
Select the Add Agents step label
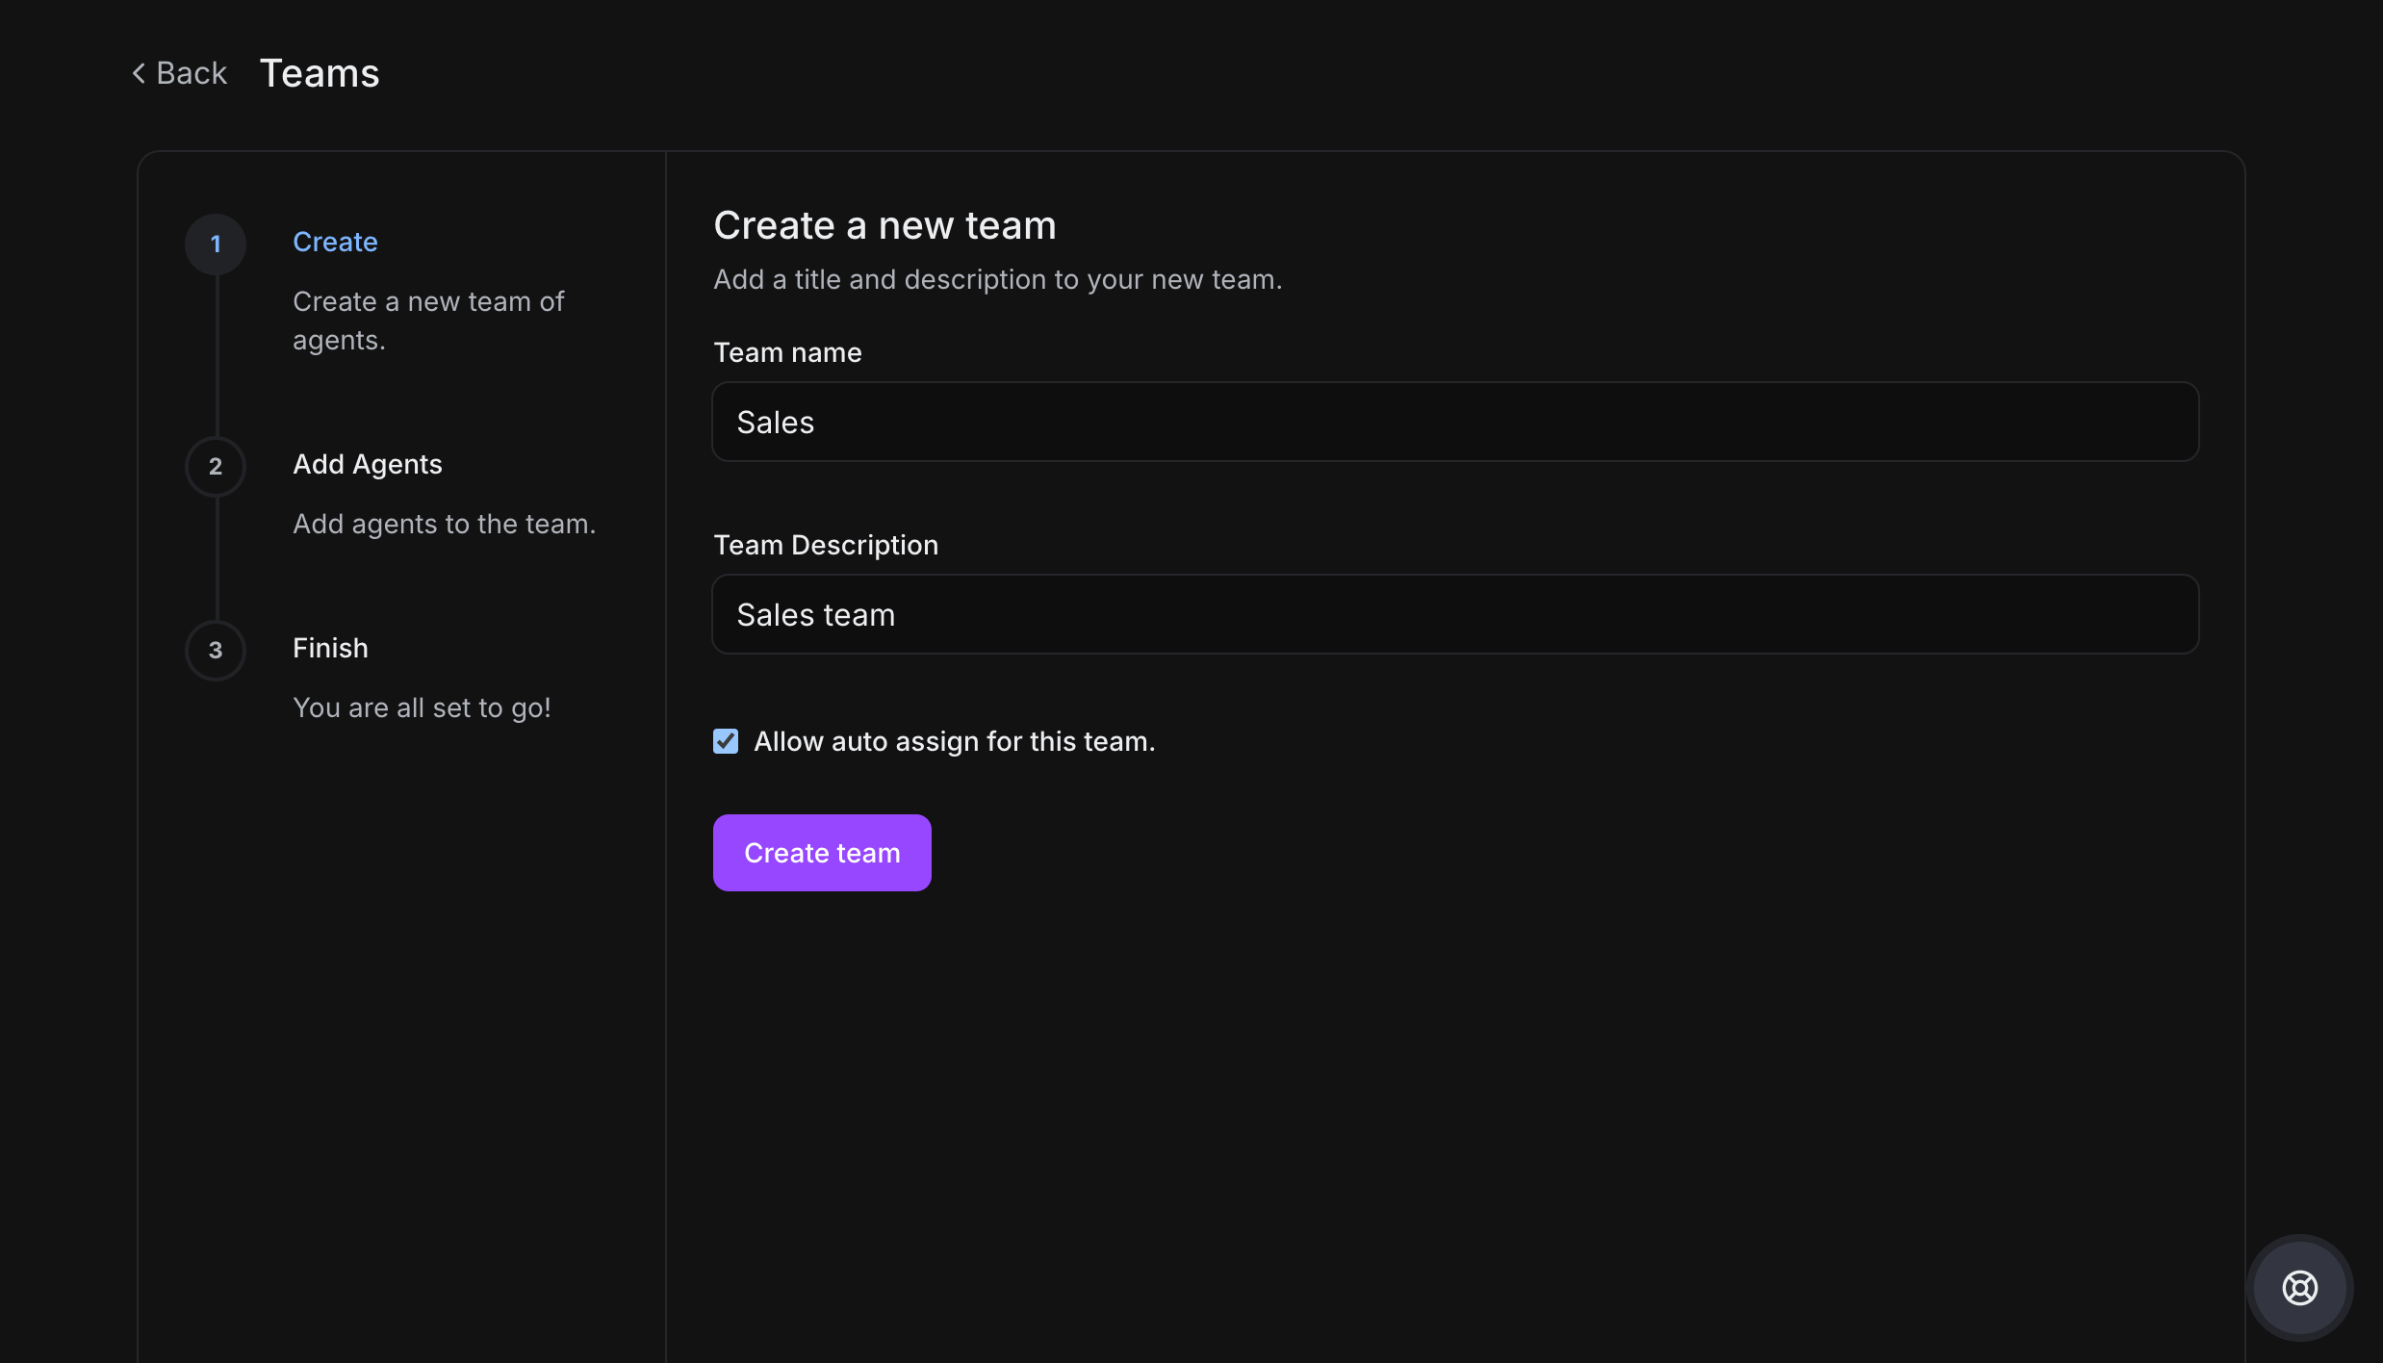click(367, 464)
